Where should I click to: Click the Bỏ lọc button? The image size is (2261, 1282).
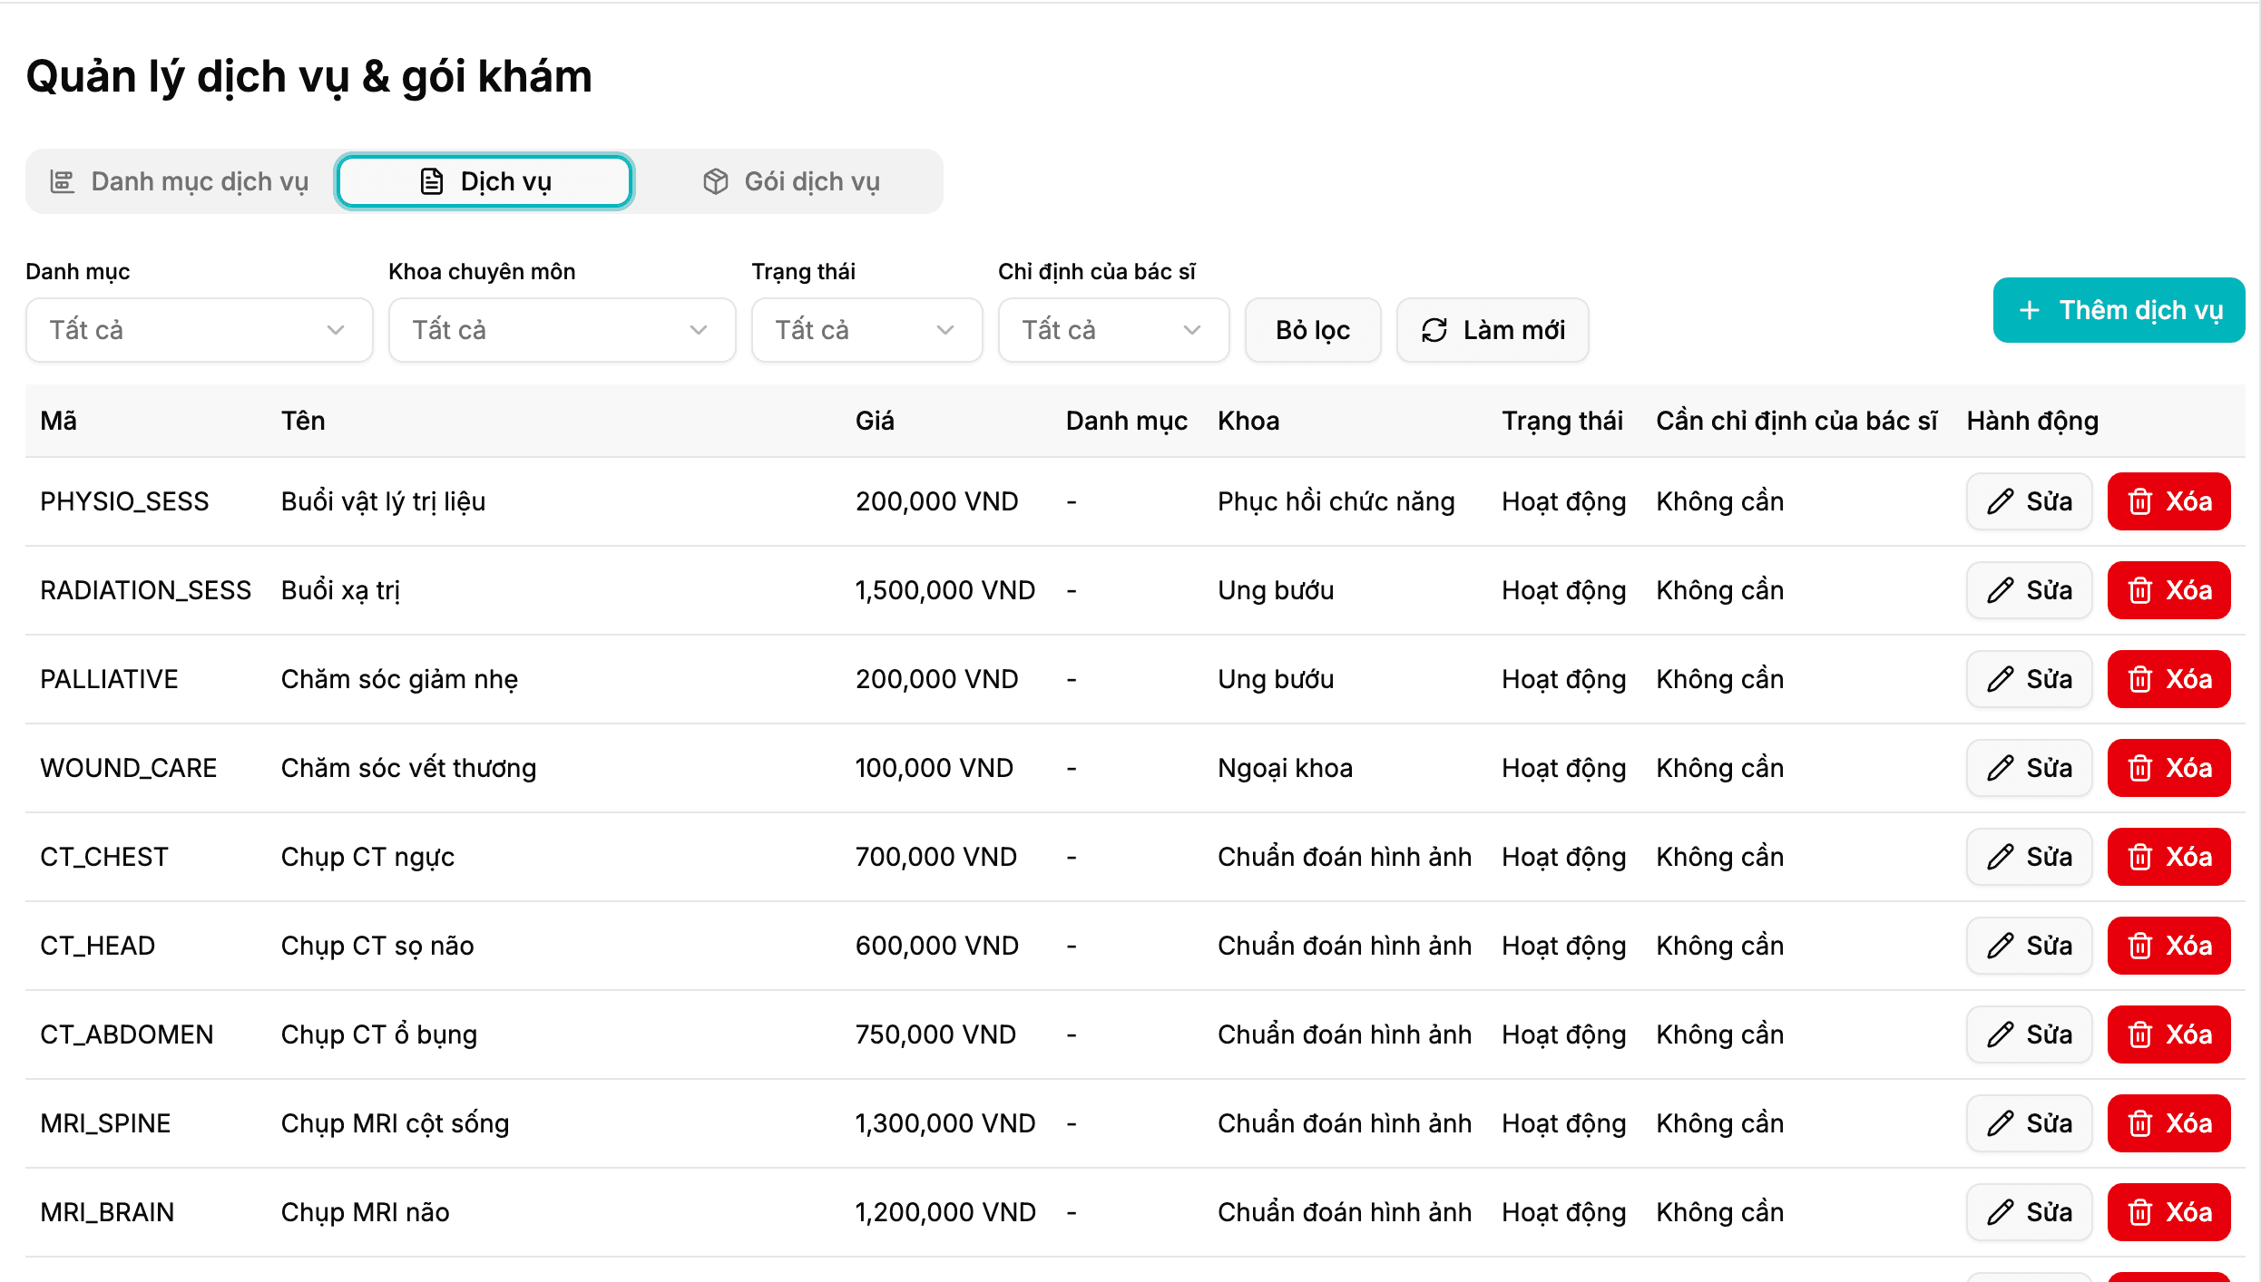[1313, 330]
